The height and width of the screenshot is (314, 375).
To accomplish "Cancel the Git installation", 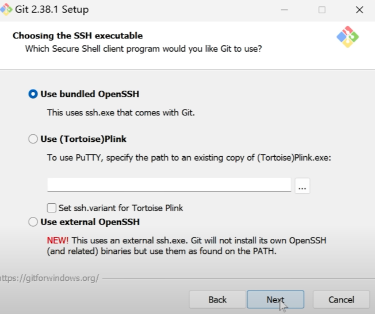I will pyautogui.click(x=341, y=300).
